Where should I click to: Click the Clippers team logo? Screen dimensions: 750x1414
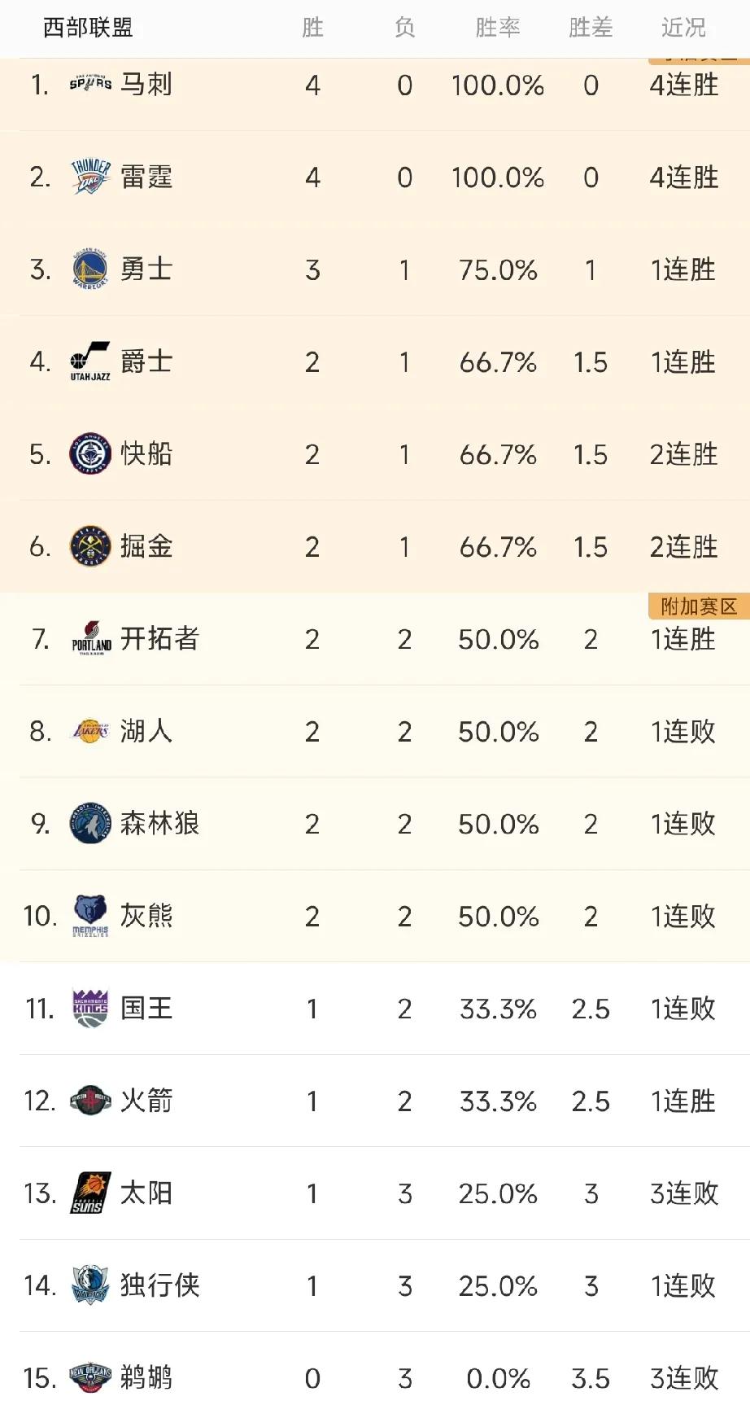tap(90, 454)
